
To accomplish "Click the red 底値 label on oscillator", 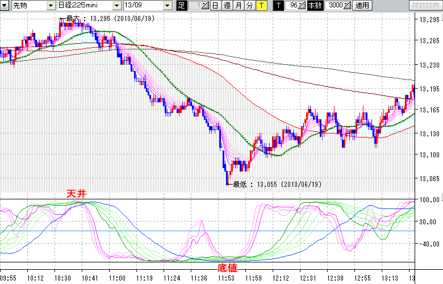I will pyautogui.click(x=227, y=266).
